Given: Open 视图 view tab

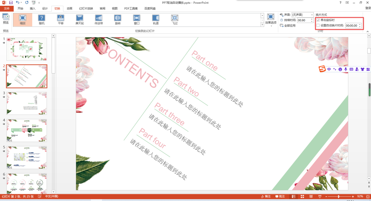Looking at the screenshot, I should 115,8.
